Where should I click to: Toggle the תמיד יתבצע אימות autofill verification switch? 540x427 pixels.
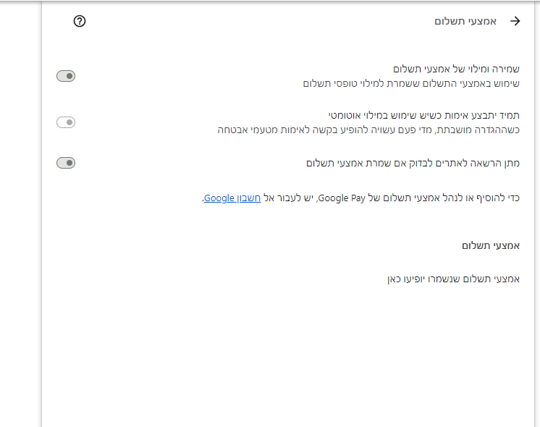(66, 122)
